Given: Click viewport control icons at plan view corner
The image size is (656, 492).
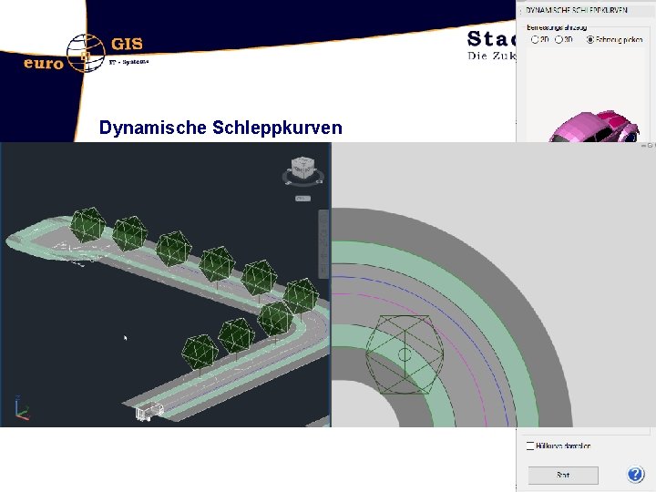Looking at the screenshot, I should pos(648,146).
